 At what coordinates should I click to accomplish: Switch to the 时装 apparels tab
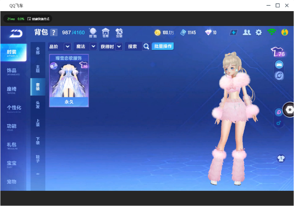[x=13, y=53]
